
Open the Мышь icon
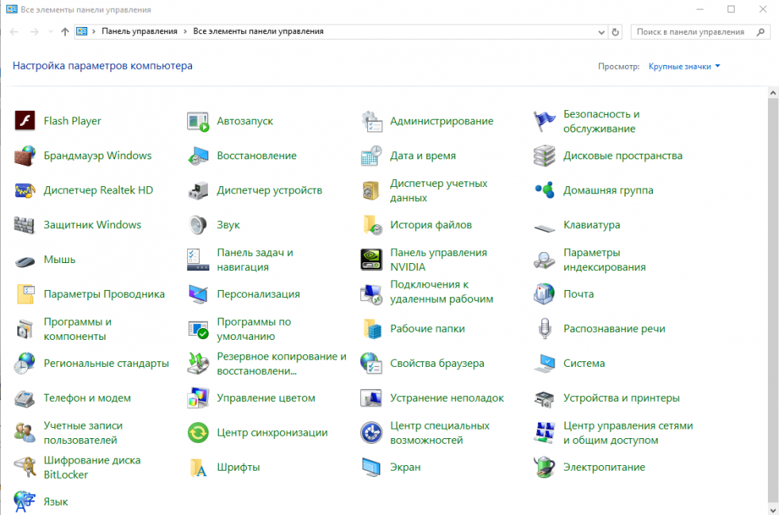(x=25, y=261)
